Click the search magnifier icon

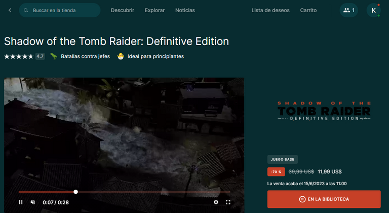26,10
